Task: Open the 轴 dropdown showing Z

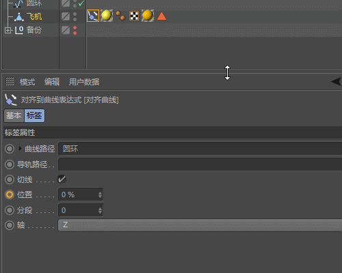Action: pyautogui.click(x=200, y=225)
